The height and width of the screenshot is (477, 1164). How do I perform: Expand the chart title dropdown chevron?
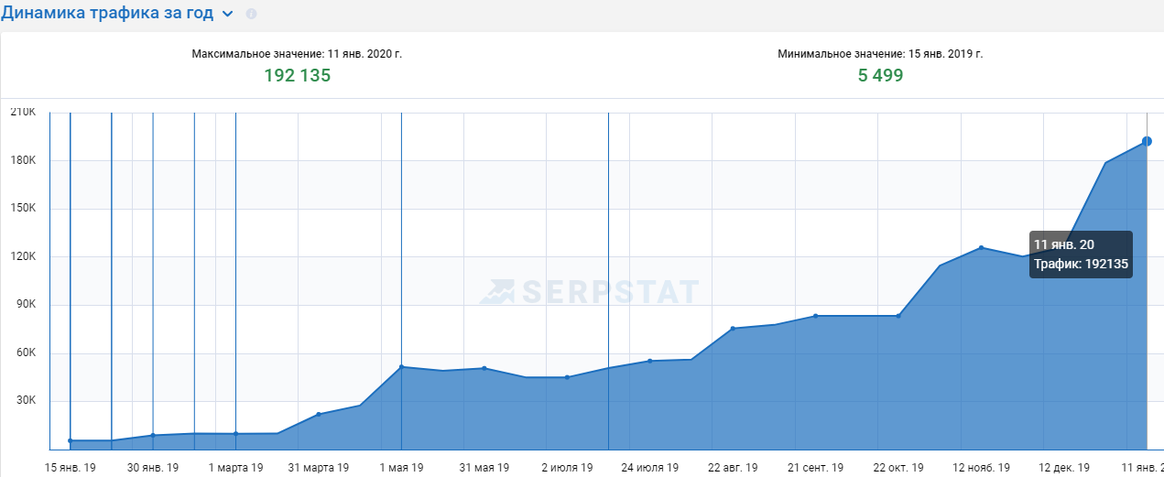pyautogui.click(x=228, y=15)
